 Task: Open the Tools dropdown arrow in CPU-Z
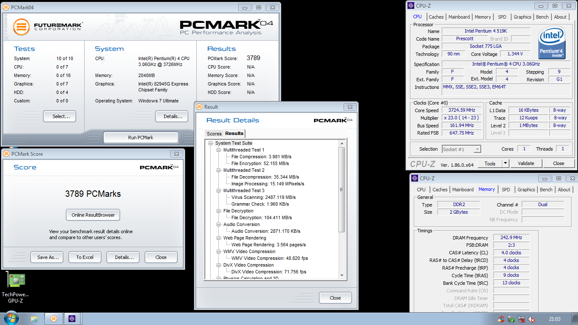(x=505, y=163)
